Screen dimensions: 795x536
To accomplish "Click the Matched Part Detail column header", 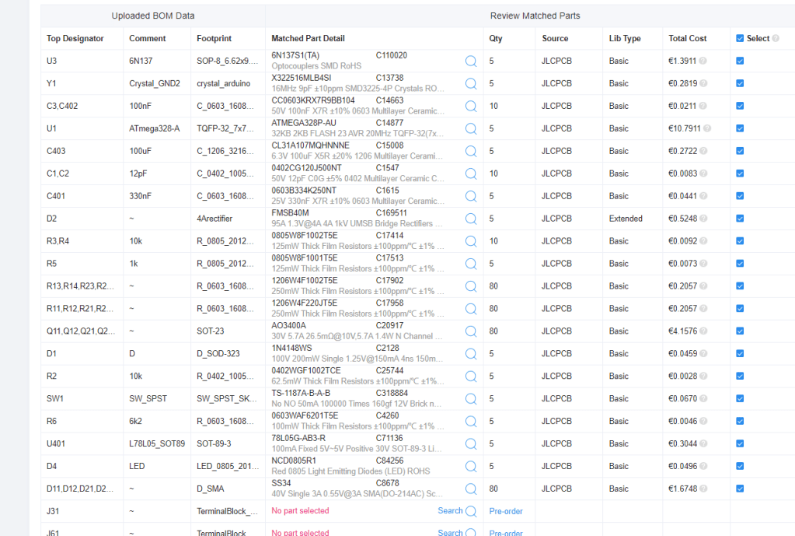I will [x=308, y=38].
